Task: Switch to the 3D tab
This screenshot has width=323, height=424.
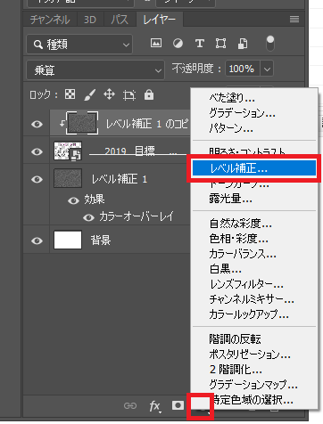Action: 90,20
